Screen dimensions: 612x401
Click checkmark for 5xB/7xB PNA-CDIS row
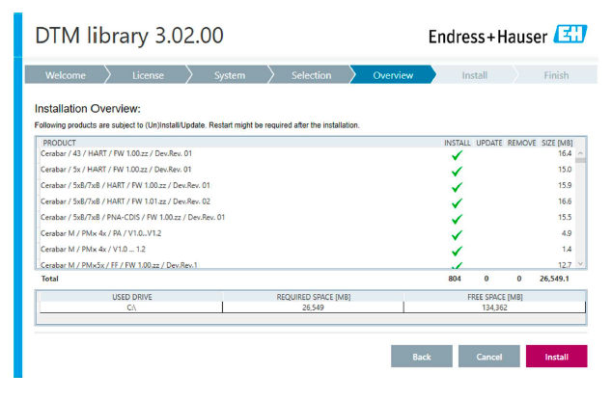pyautogui.click(x=457, y=219)
